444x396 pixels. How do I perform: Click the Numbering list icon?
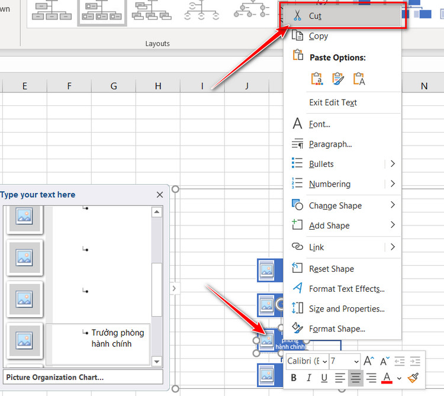coord(297,183)
